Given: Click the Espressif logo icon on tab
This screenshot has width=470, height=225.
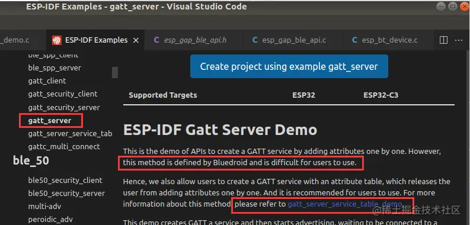Looking at the screenshot, I should coord(57,40).
